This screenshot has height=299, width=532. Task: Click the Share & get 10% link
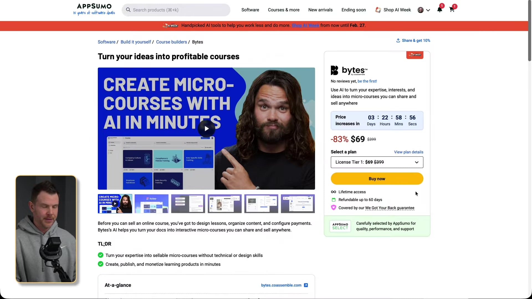click(x=413, y=40)
